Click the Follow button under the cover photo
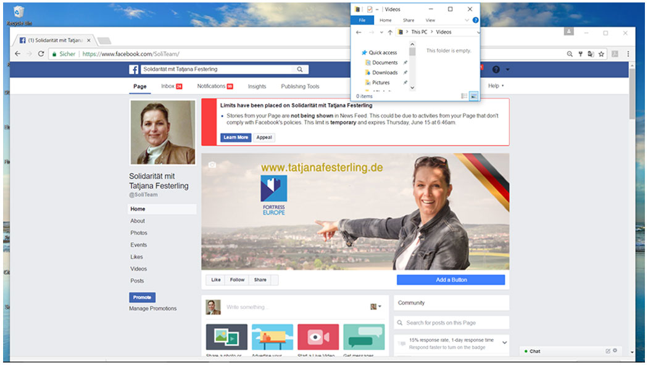This screenshot has width=648, height=365. [x=237, y=280]
